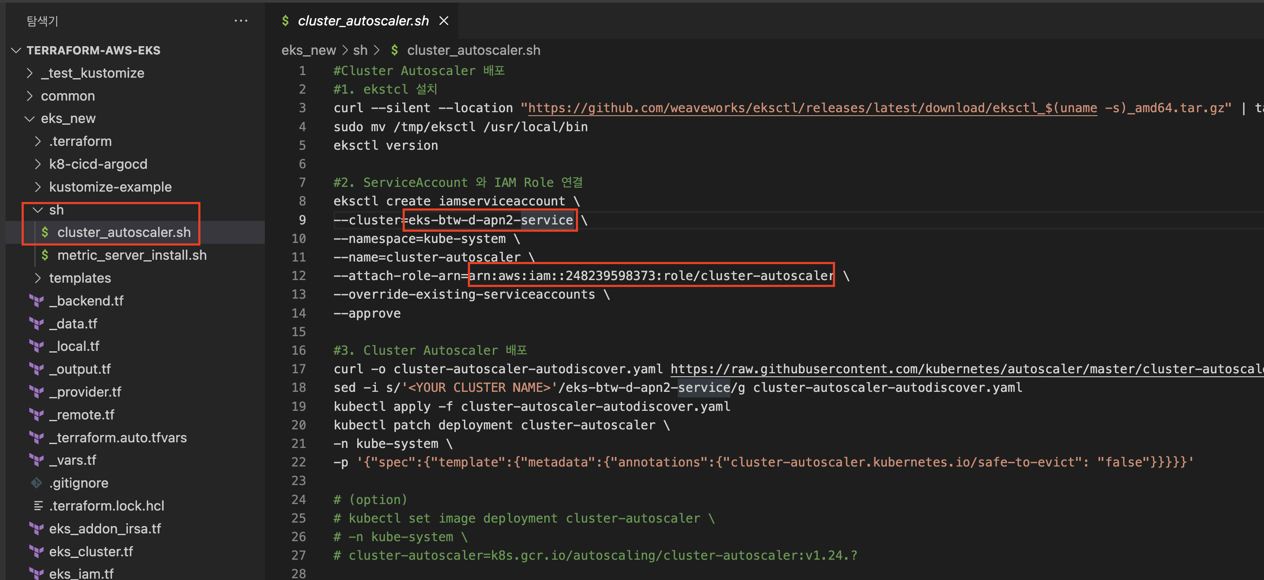Screen dimensions: 1264x580
Task: Expand the templates folder
Action: point(38,278)
